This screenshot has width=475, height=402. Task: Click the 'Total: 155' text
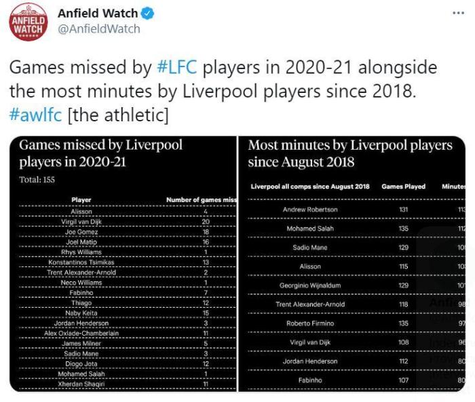[37, 180]
